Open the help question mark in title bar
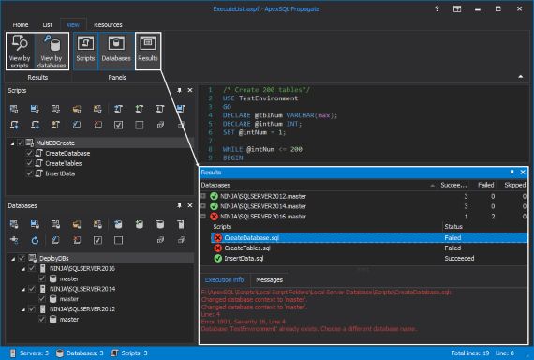The width and height of the screenshot is (534, 360). [437, 8]
